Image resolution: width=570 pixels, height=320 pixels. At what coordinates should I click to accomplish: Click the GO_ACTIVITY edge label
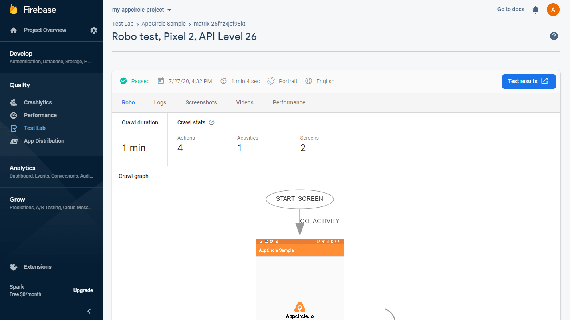point(320,221)
